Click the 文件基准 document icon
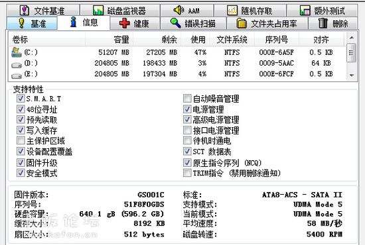The image size is (365, 245). point(25,10)
